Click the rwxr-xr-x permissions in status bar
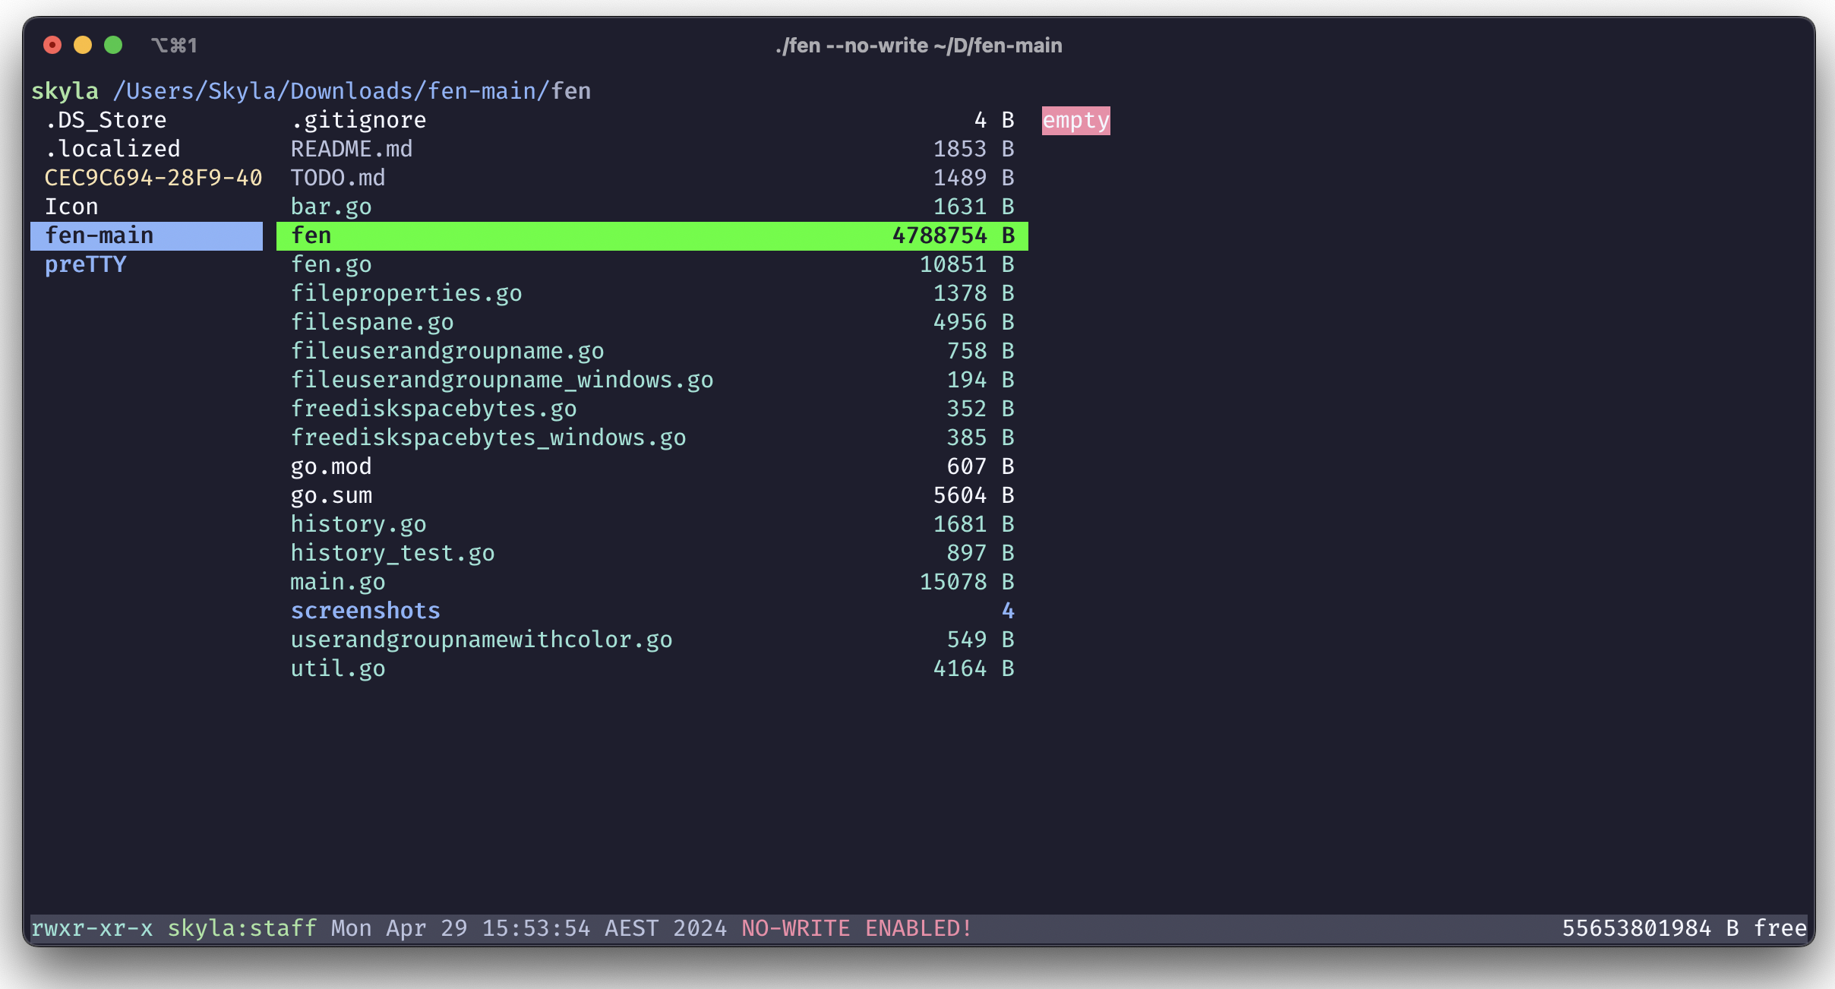The height and width of the screenshot is (989, 1835). click(x=92, y=928)
